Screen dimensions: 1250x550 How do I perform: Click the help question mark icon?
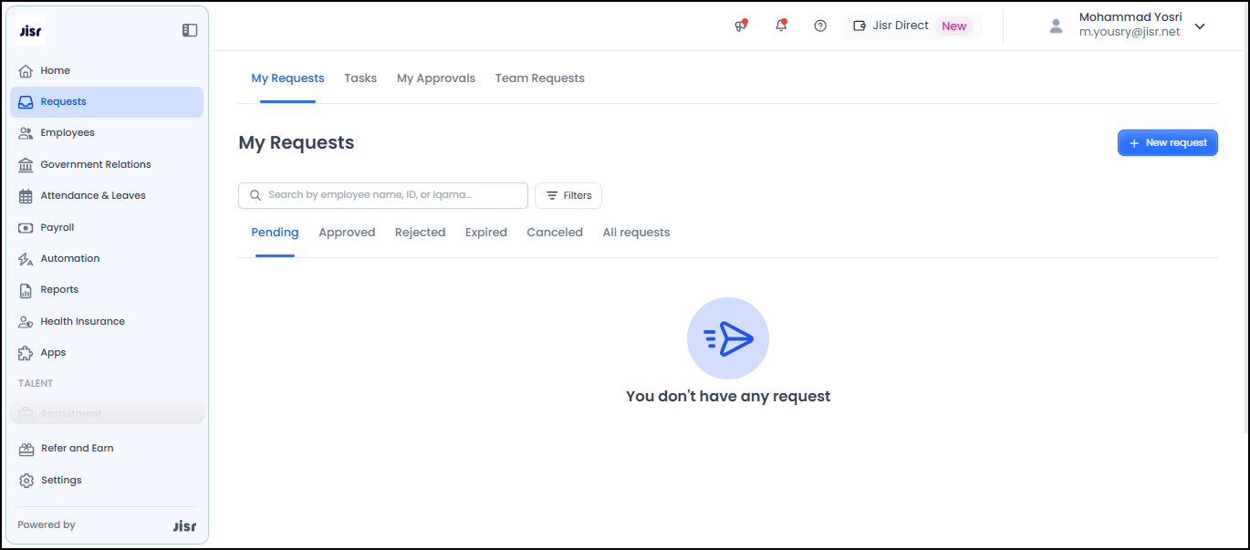tap(820, 26)
